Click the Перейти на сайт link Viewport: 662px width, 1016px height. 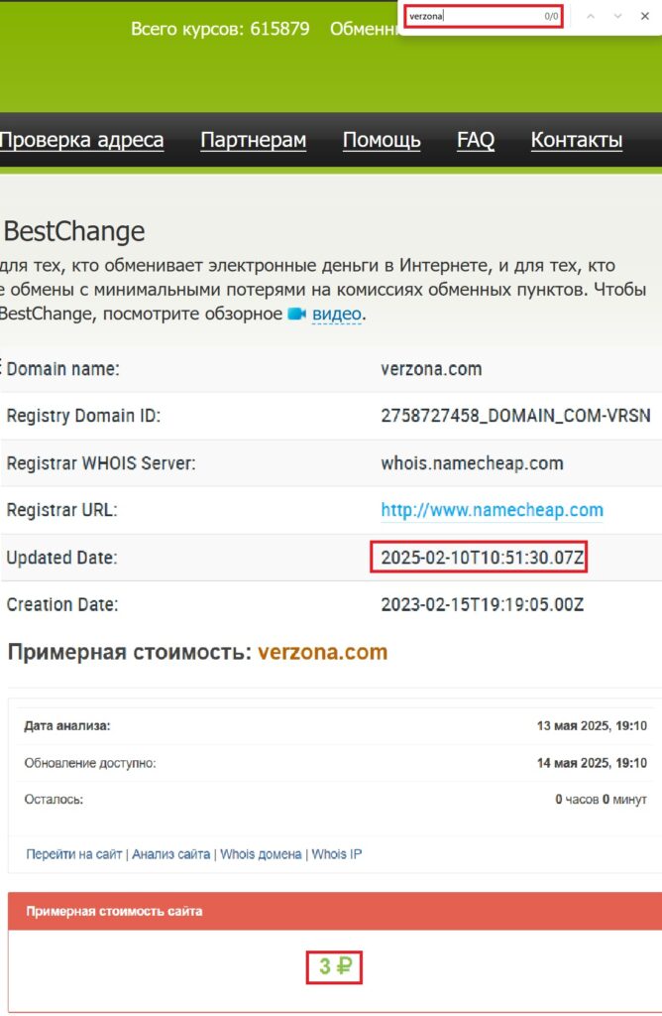click(74, 854)
